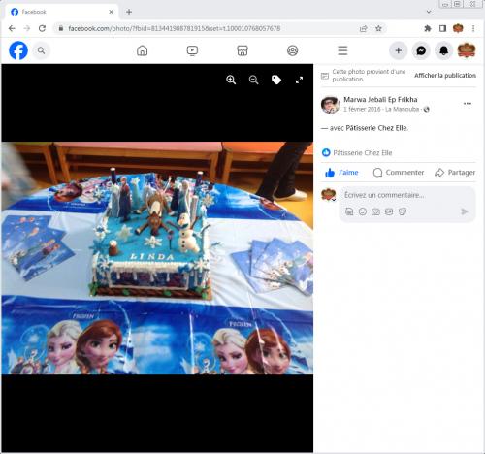Attach a photo to comment
Viewport: 485px width, 454px height.
pos(375,211)
